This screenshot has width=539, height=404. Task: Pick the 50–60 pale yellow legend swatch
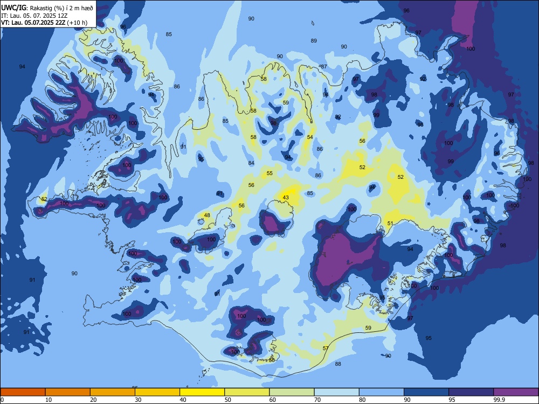coord(247,392)
